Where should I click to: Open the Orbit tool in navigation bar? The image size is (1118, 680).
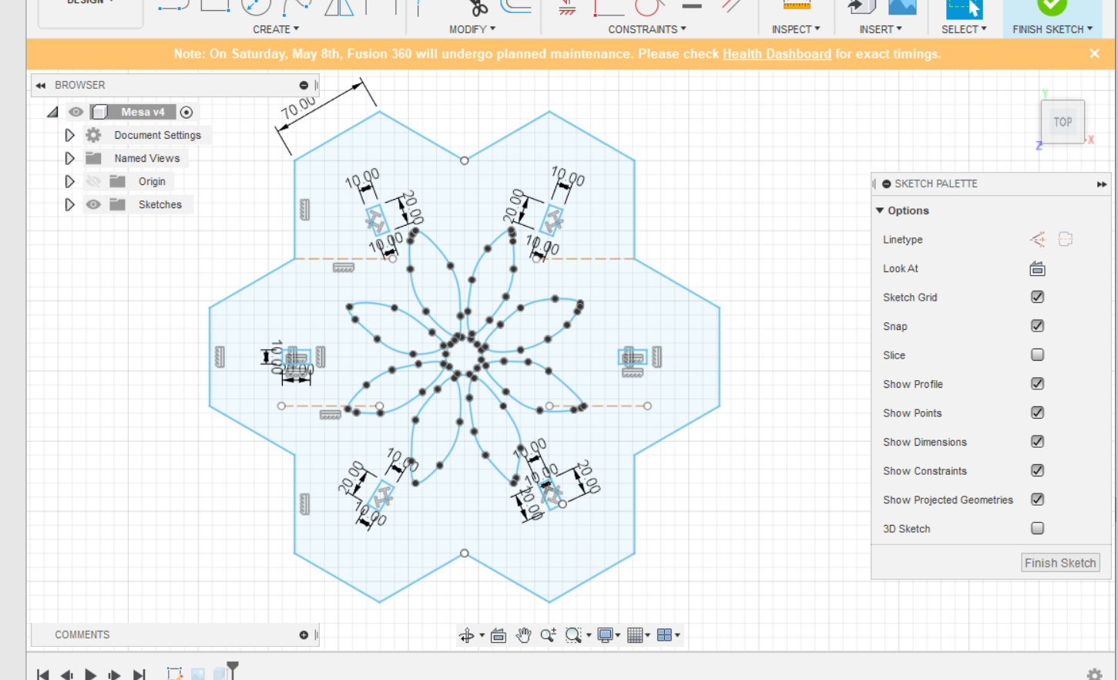(466, 635)
